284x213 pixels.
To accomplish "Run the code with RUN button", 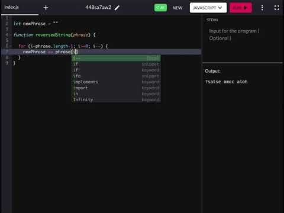I will [x=240, y=8].
